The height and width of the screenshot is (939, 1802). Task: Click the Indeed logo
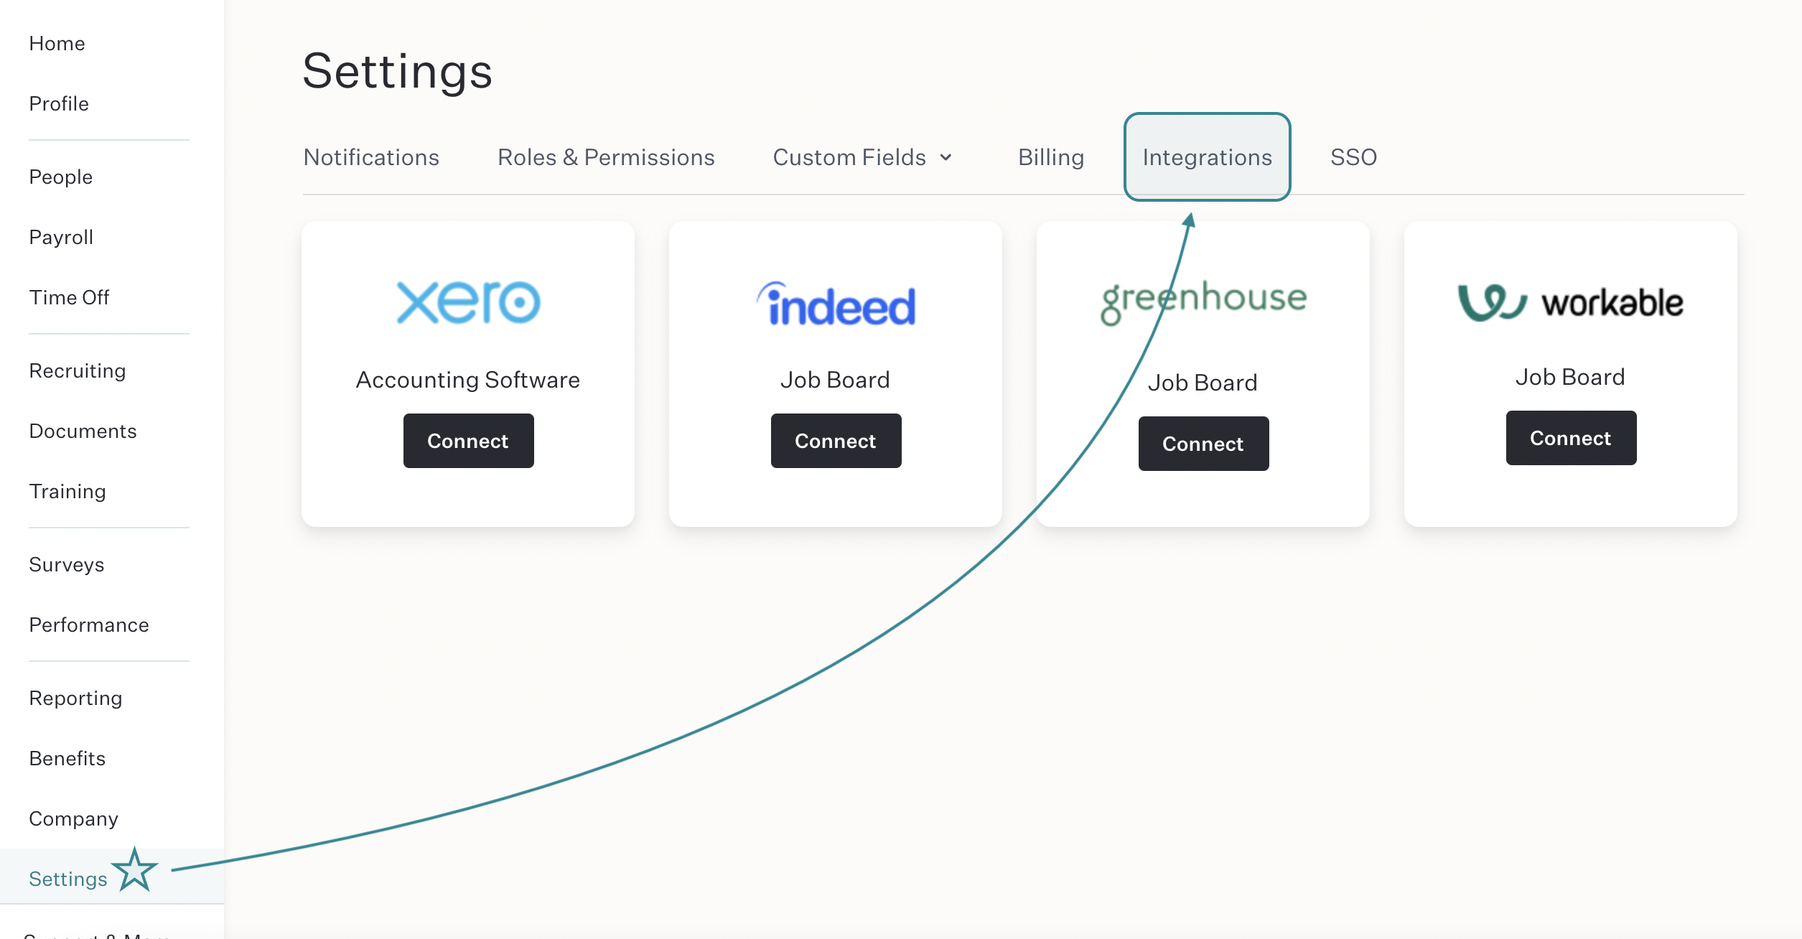(836, 304)
